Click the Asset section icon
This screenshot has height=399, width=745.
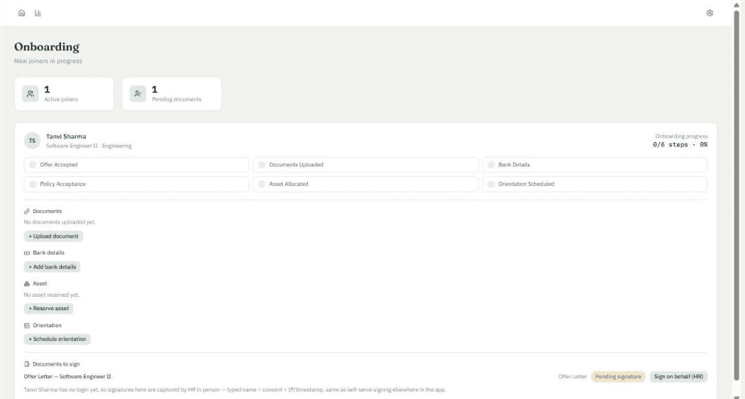27,284
